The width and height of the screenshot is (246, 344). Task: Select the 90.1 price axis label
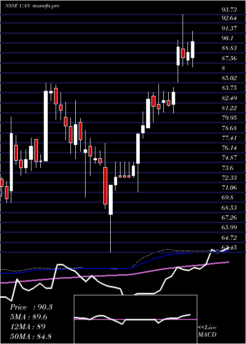(x=227, y=38)
